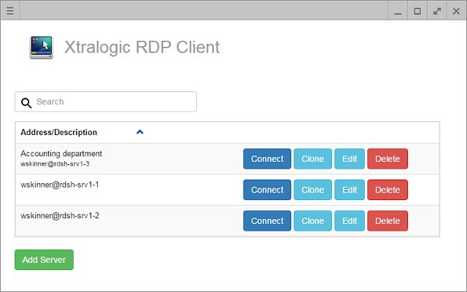Clone the wskinner@rdsh-srv1-1 entry

[313, 190]
